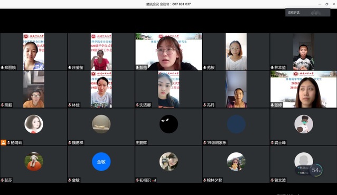This screenshot has width=337, height=195.
Task: Click the microphone icon next to 张婷
Action: [272, 105]
